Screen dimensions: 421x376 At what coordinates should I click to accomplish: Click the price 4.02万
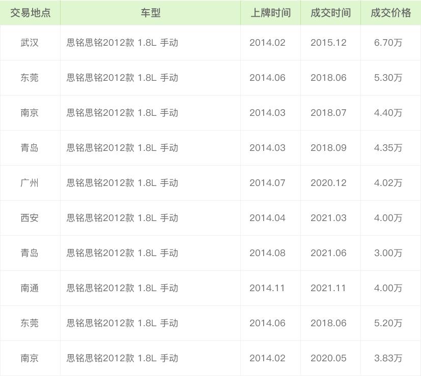[x=388, y=183]
